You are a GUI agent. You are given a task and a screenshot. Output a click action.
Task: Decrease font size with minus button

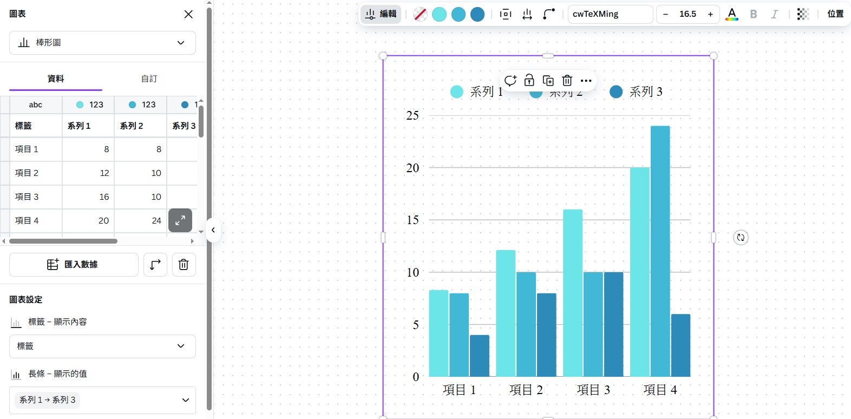(x=666, y=14)
